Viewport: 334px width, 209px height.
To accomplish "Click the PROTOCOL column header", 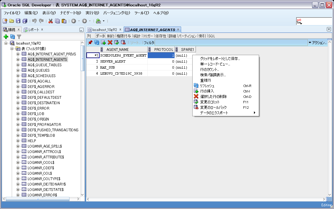I will click(x=161, y=49).
